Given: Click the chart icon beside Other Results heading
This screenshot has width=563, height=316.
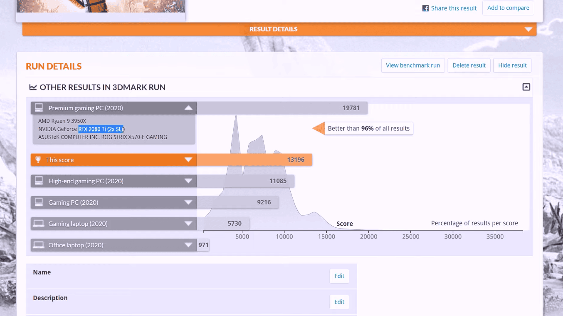Looking at the screenshot, I should 33,87.
